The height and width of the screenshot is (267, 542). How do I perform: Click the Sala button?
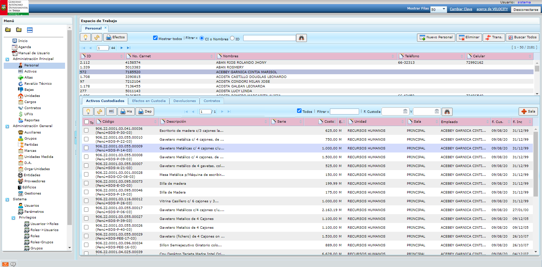click(x=528, y=111)
